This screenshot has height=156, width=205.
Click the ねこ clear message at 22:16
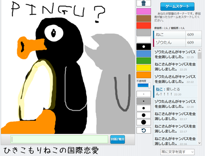[175, 141]
